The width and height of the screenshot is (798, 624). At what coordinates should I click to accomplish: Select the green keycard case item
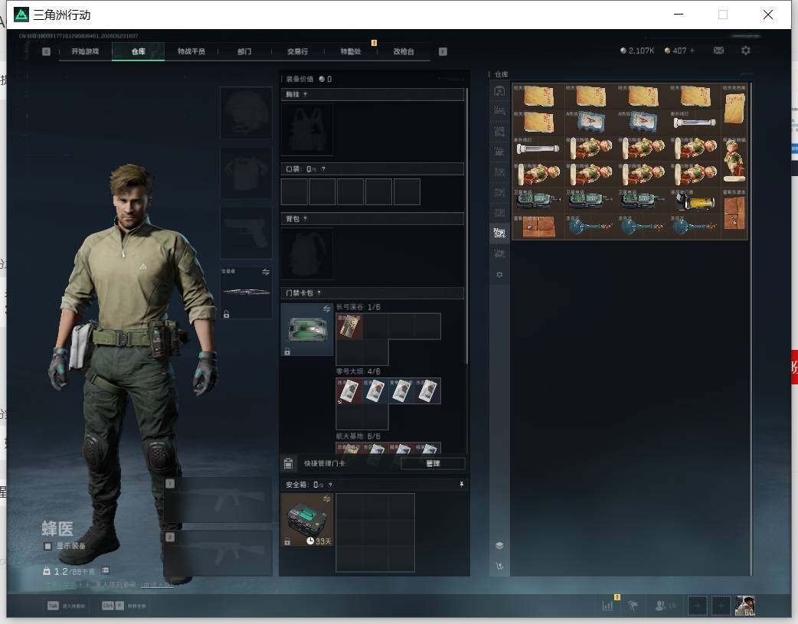(307, 329)
